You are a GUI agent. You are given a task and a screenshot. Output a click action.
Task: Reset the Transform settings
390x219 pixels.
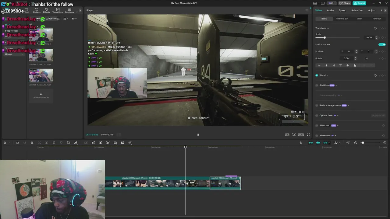[375, 28]
